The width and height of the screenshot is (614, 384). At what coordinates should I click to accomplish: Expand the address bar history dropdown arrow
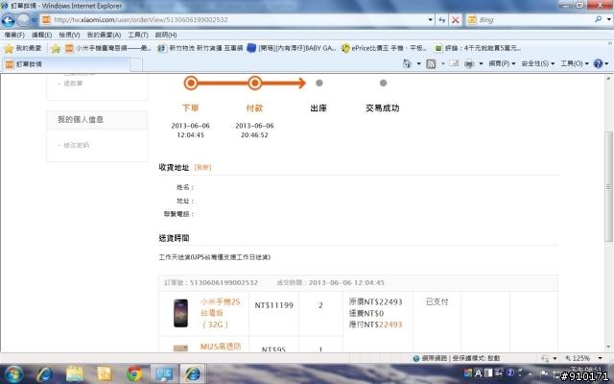(431, 20)
